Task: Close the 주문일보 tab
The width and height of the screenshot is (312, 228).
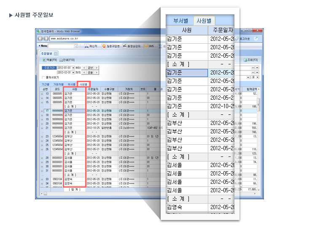Action: 56,53
